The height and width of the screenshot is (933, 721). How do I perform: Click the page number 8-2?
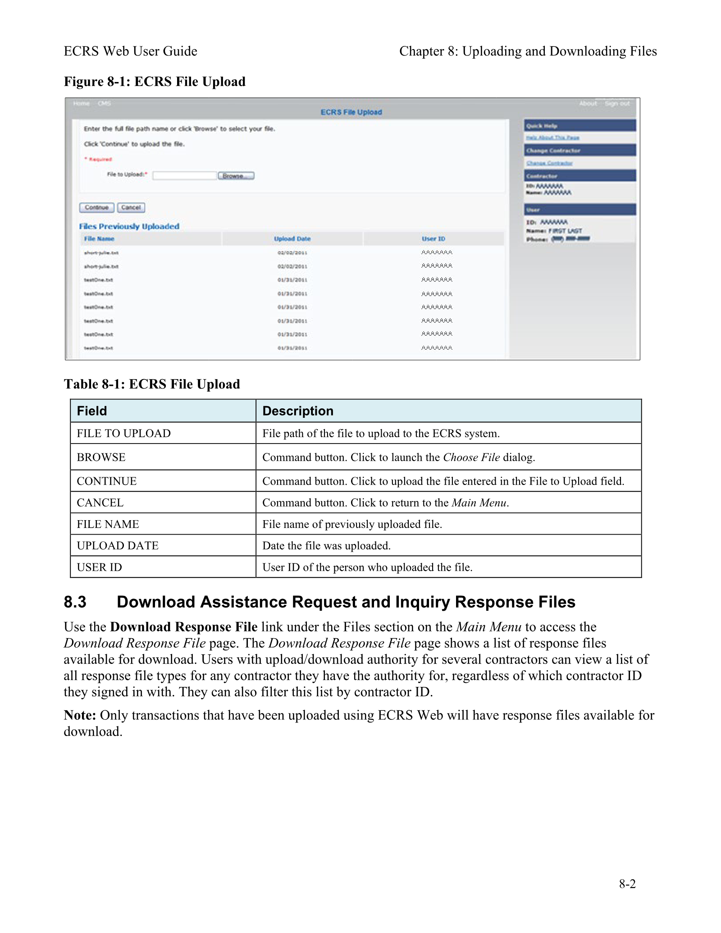pos(627,884)
